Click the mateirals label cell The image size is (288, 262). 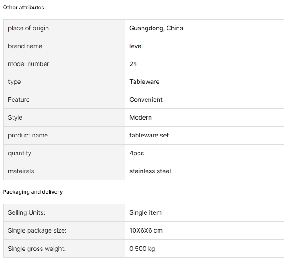click(64, 171)
